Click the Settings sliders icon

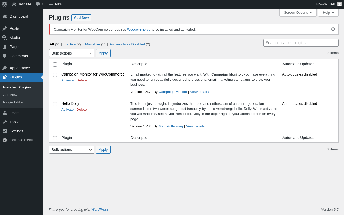tap(5, 131)
